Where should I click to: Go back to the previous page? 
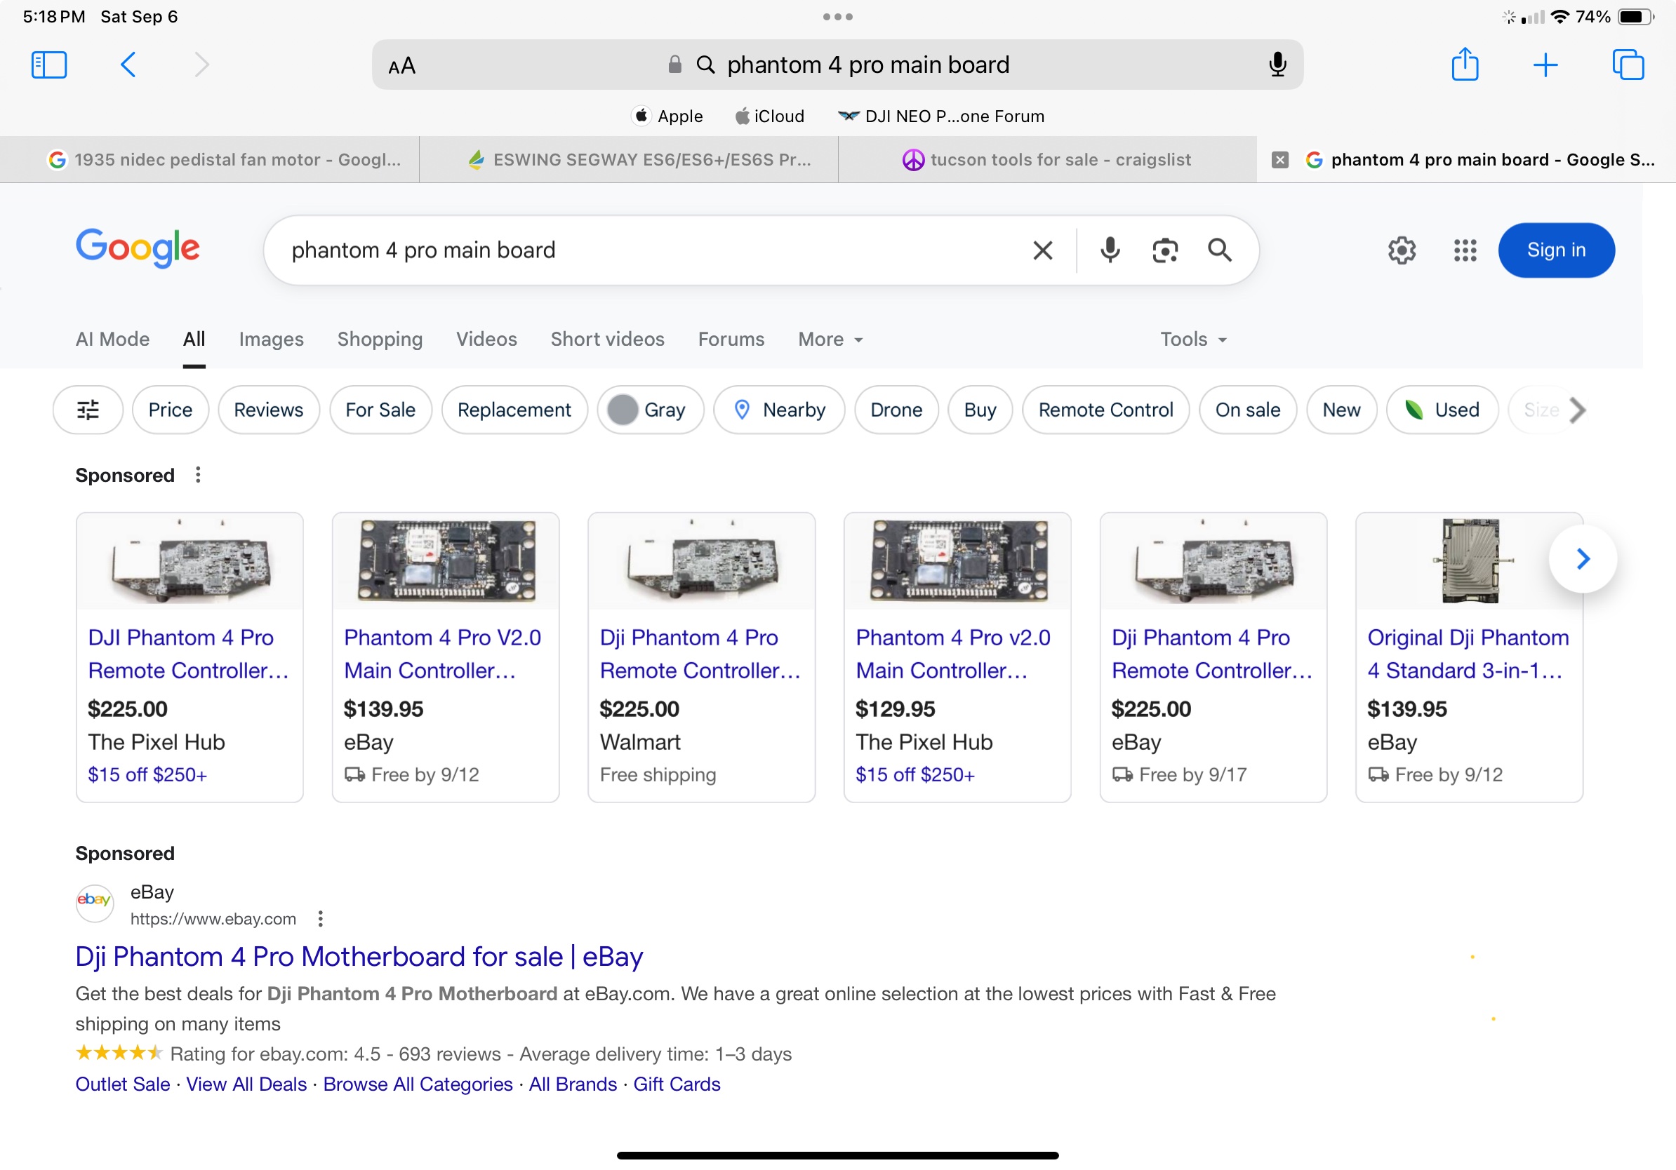pyautogui.click(x=128, y=65)
